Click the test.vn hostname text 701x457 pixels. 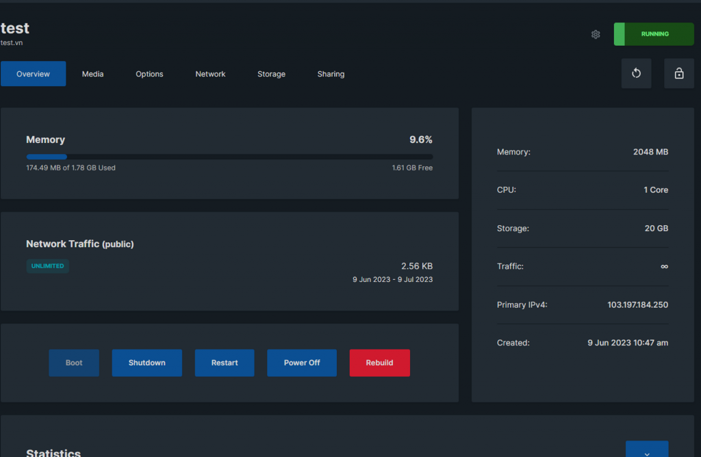pyautogui.click(x=12, y=42)
